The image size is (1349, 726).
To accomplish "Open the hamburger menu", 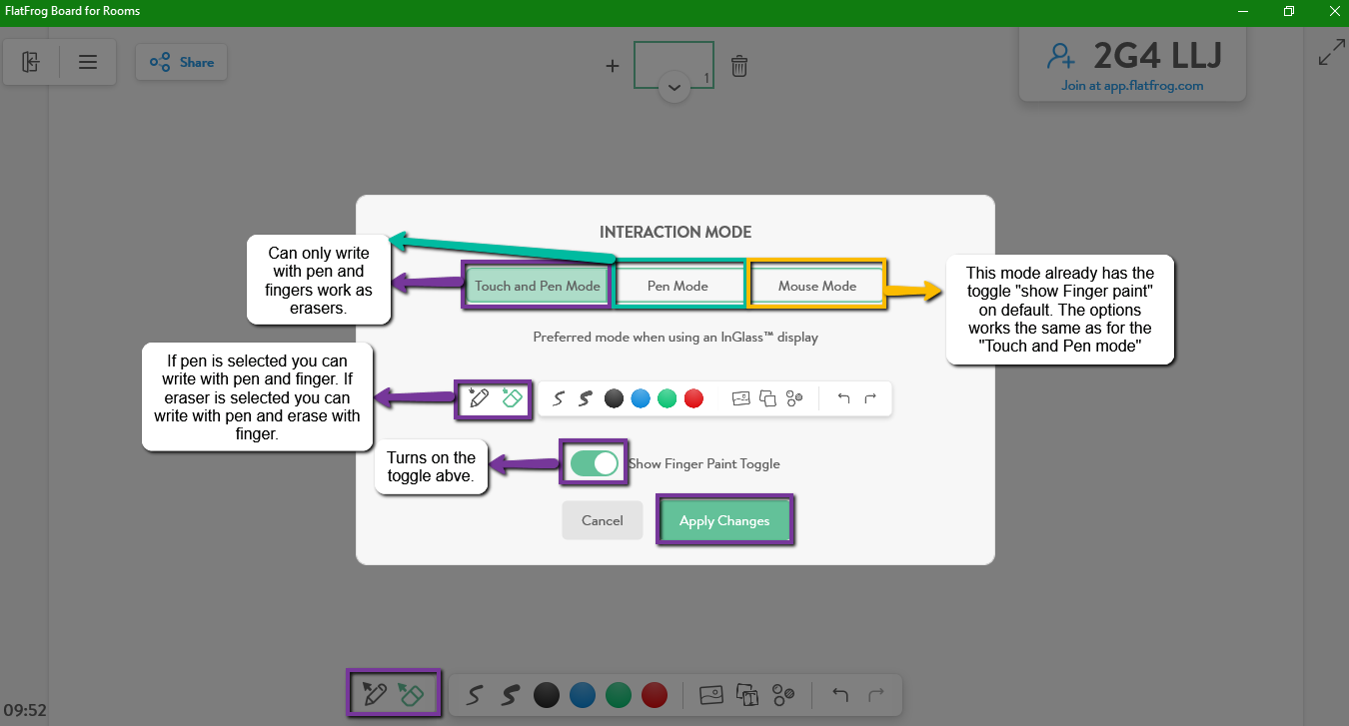I will 88,62.
